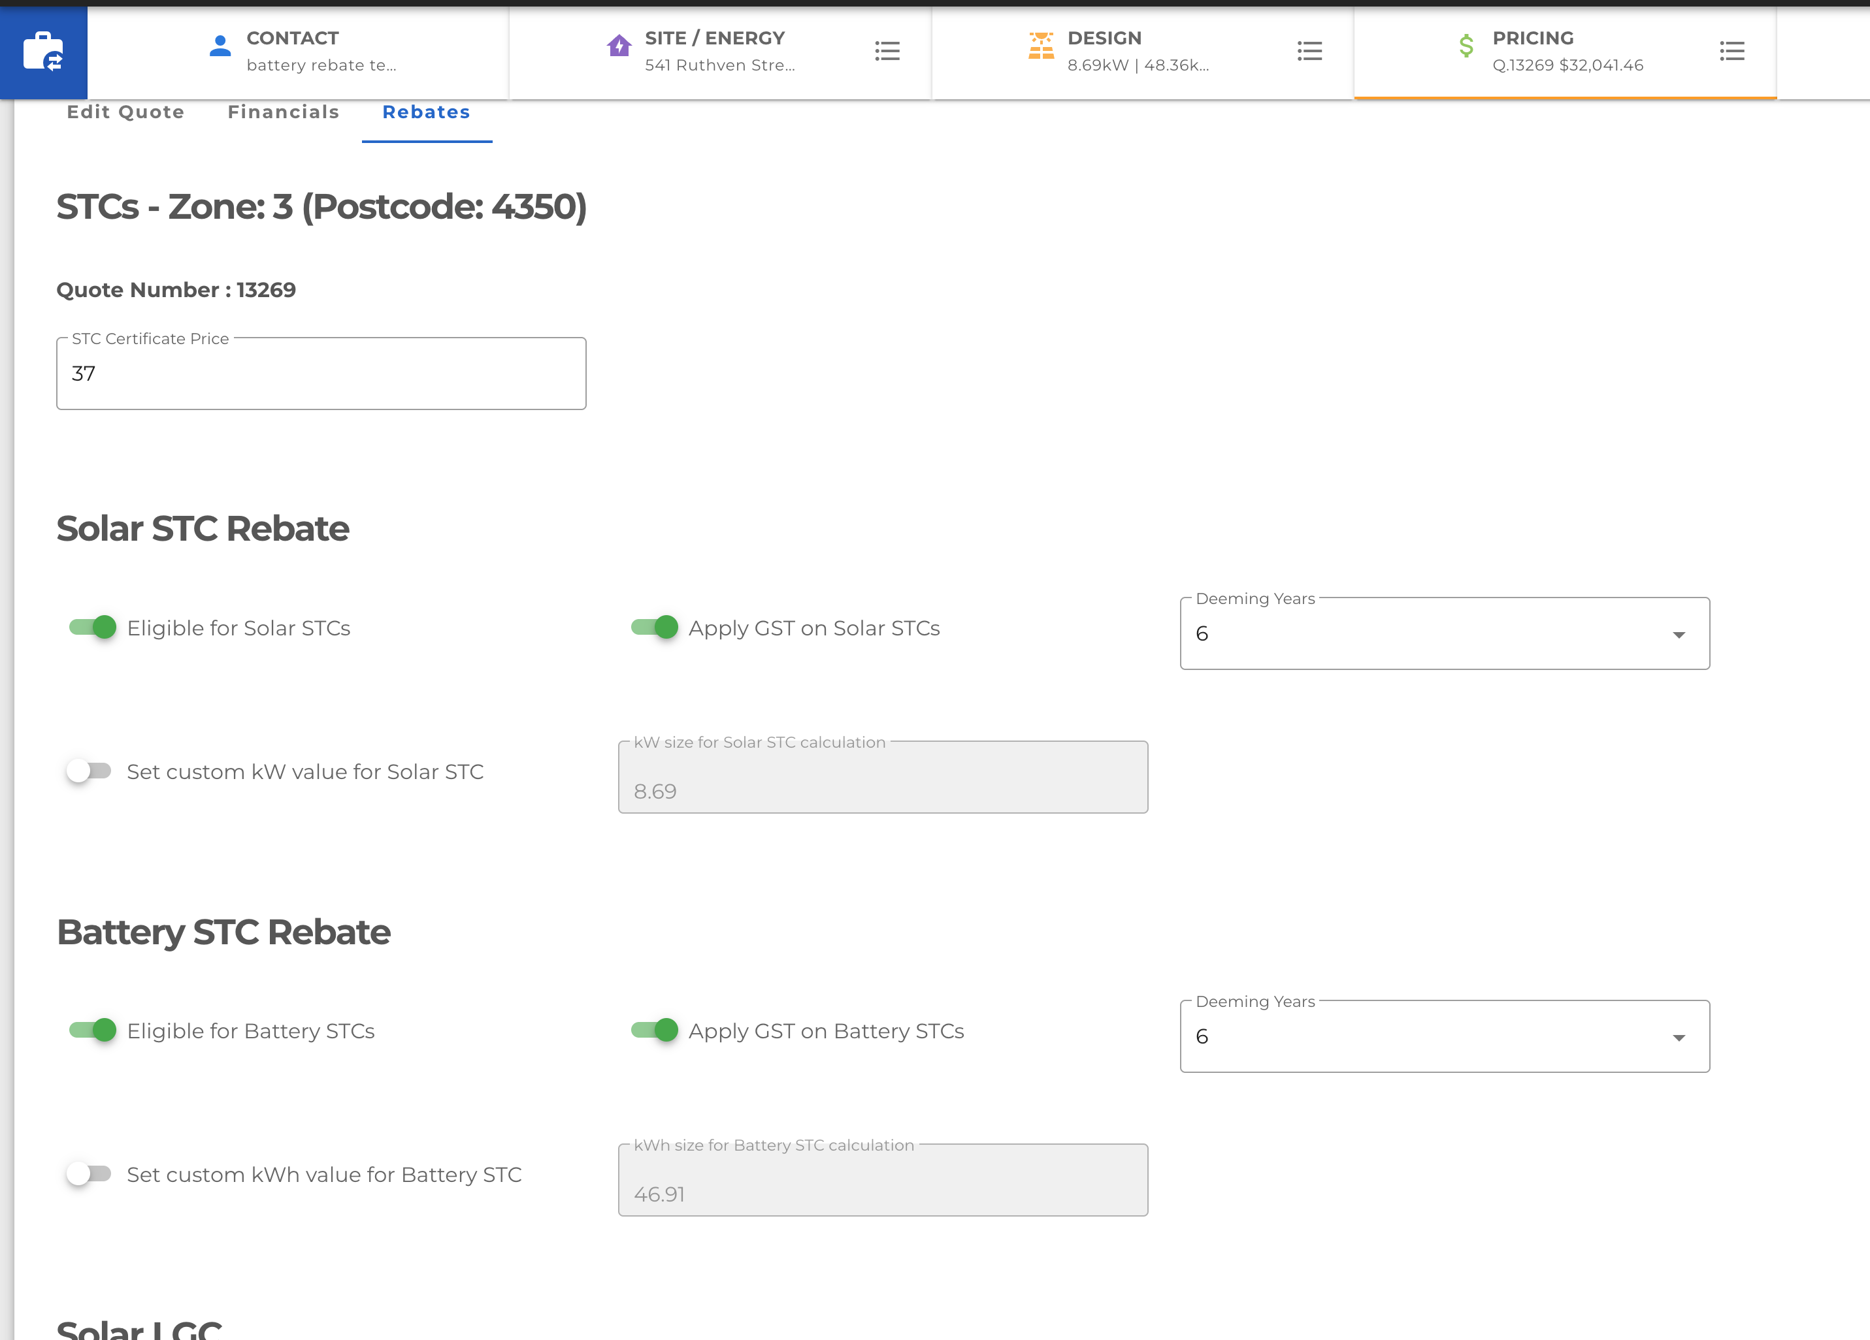
Task: Click the Site / Energy house icon
Action: (x=618, y=45)
